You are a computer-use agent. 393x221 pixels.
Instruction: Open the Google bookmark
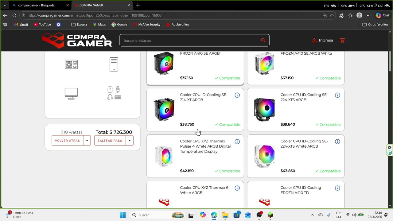tap(119, 25)
